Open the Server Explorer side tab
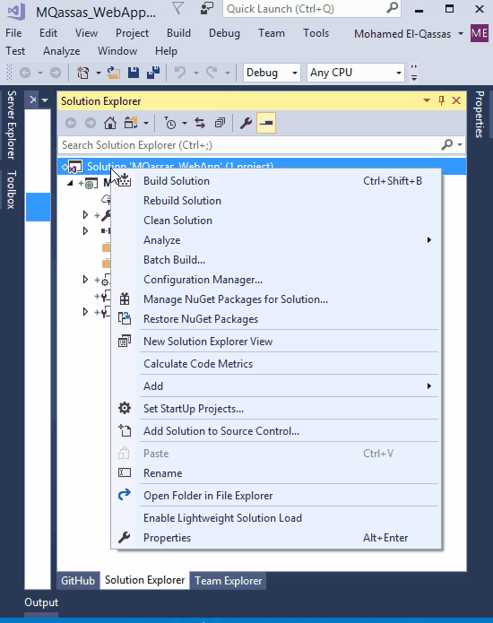The width and height of the screenshot is (493, 623). [x=11, y=125]
